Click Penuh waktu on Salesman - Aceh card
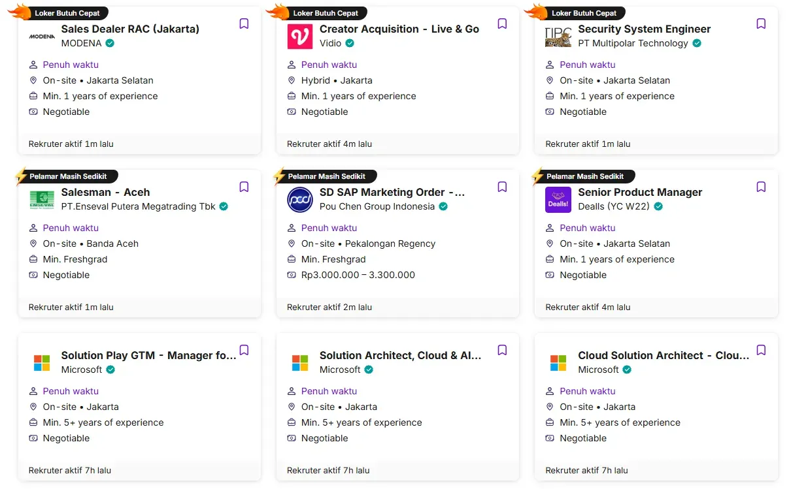791x489 pixels. 71,228
